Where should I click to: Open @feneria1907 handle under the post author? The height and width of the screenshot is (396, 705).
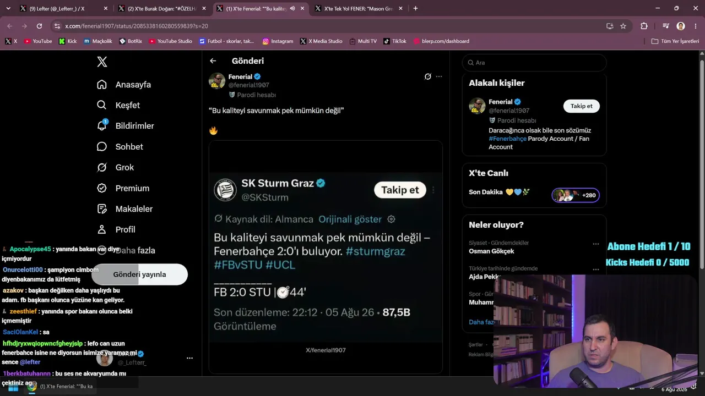248,85
